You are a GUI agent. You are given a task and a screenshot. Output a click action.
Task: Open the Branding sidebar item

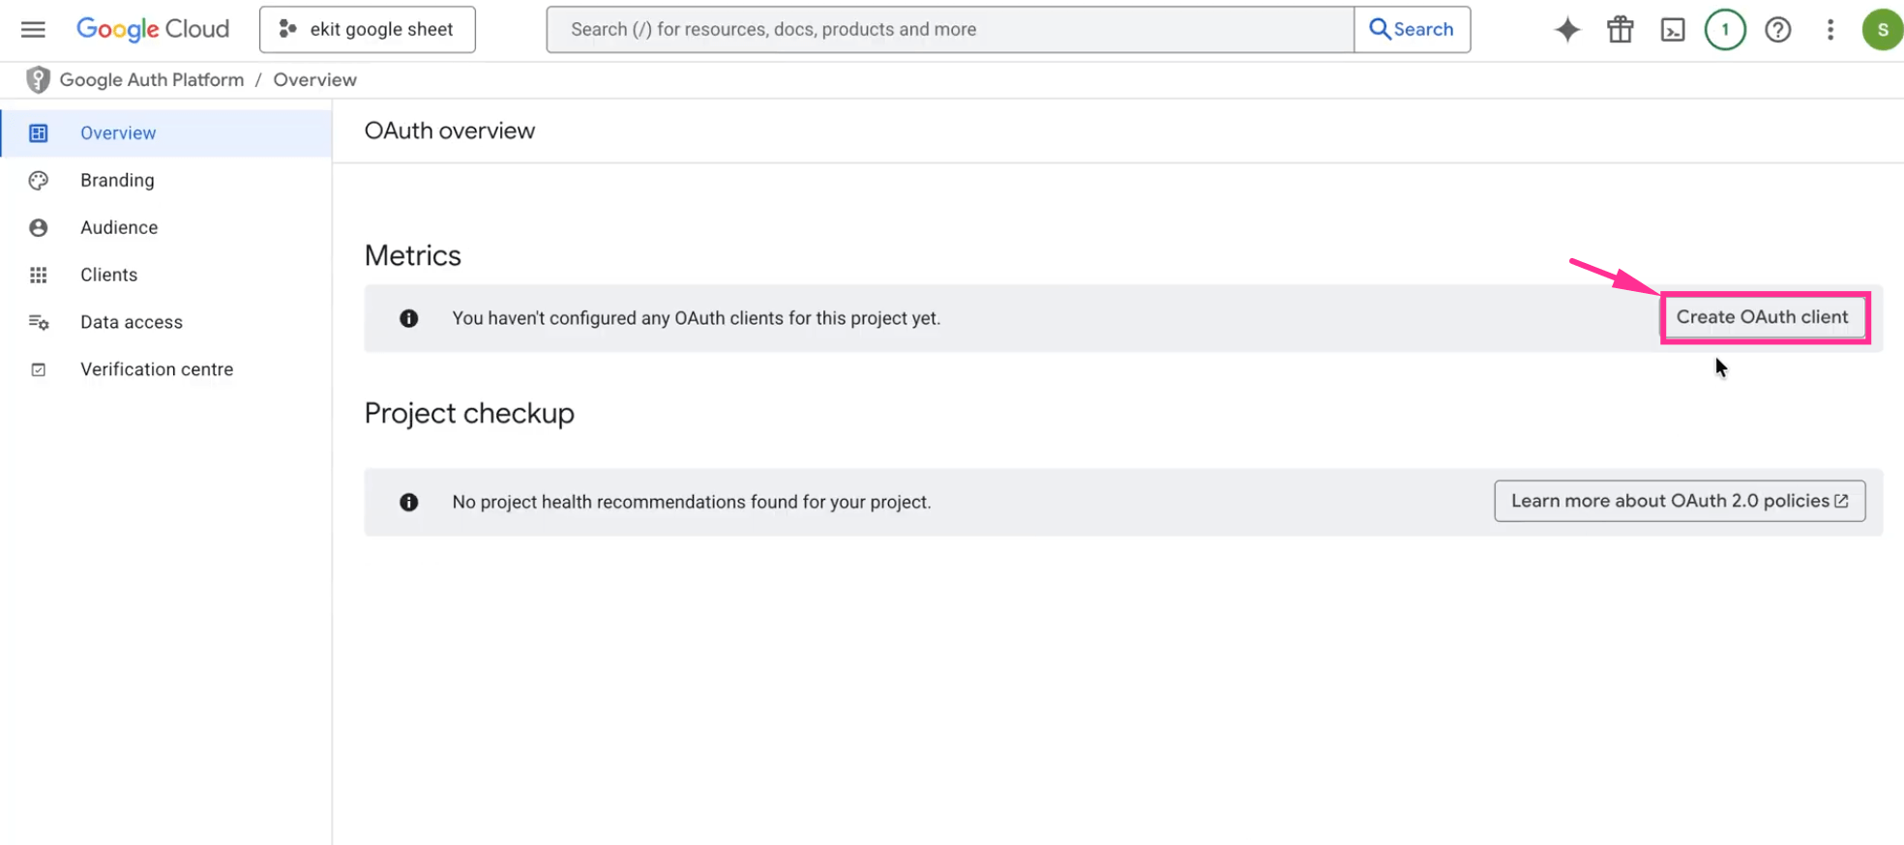click(x=166, y=181)
